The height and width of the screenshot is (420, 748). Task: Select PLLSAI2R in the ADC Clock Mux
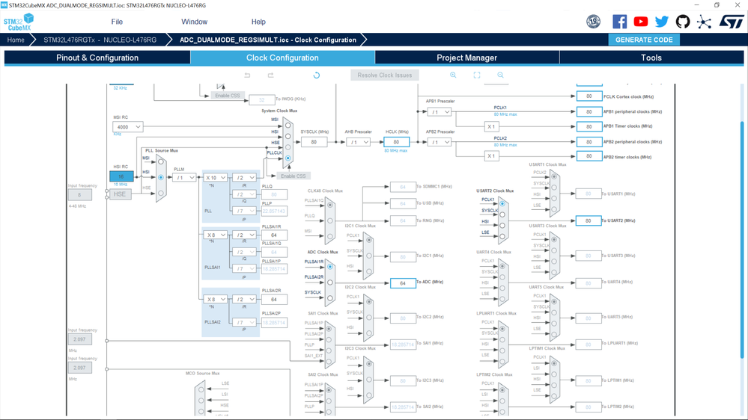click(x=330, y=282)
